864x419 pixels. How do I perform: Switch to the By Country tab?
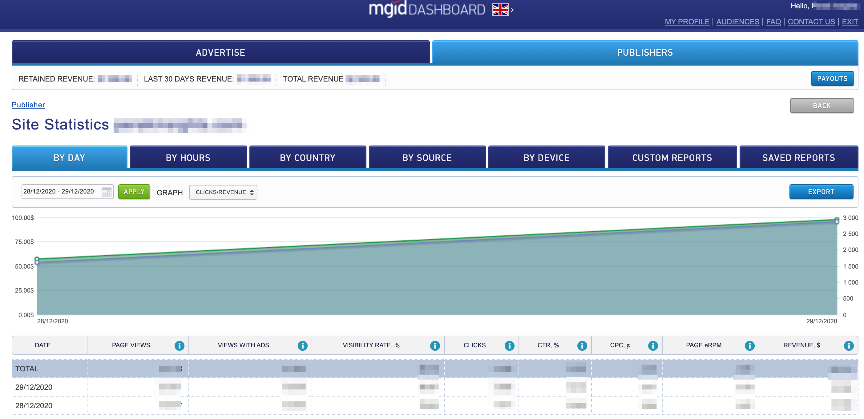pyautogui.click(x=307, y=158)
